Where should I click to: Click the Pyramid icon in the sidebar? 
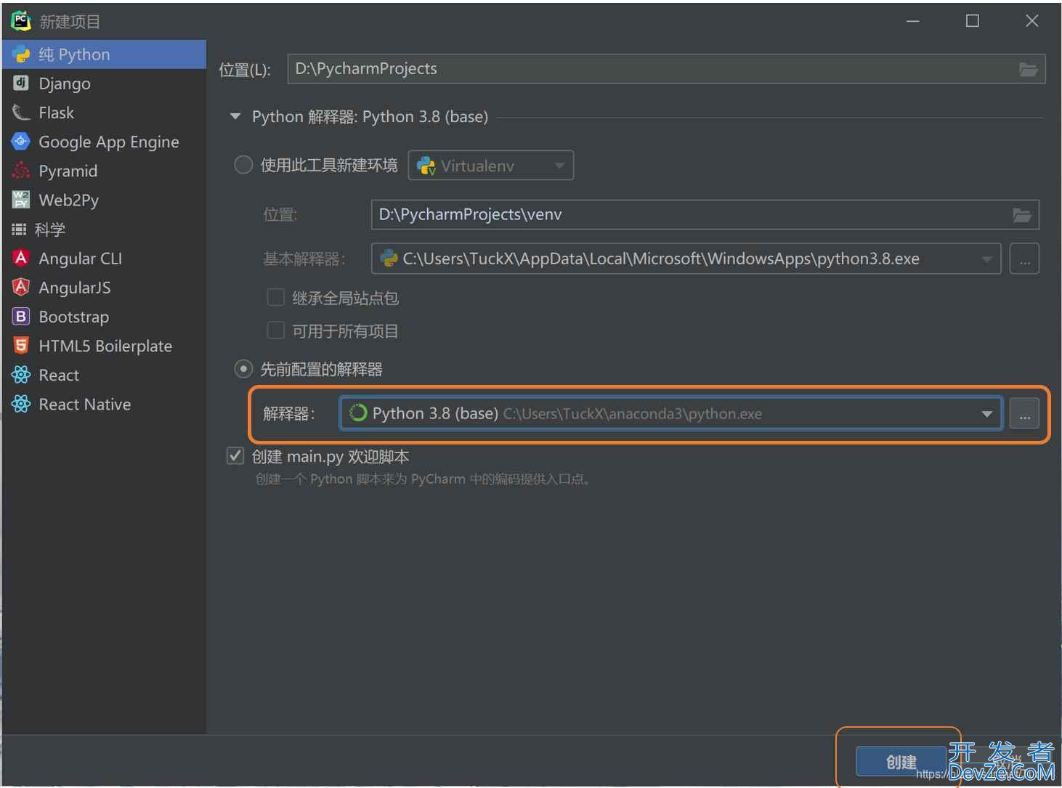21,171
